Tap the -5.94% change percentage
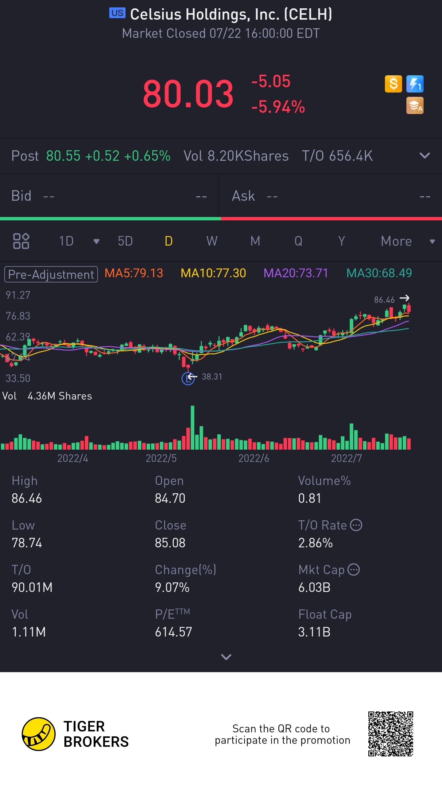 tap(278, 107)
